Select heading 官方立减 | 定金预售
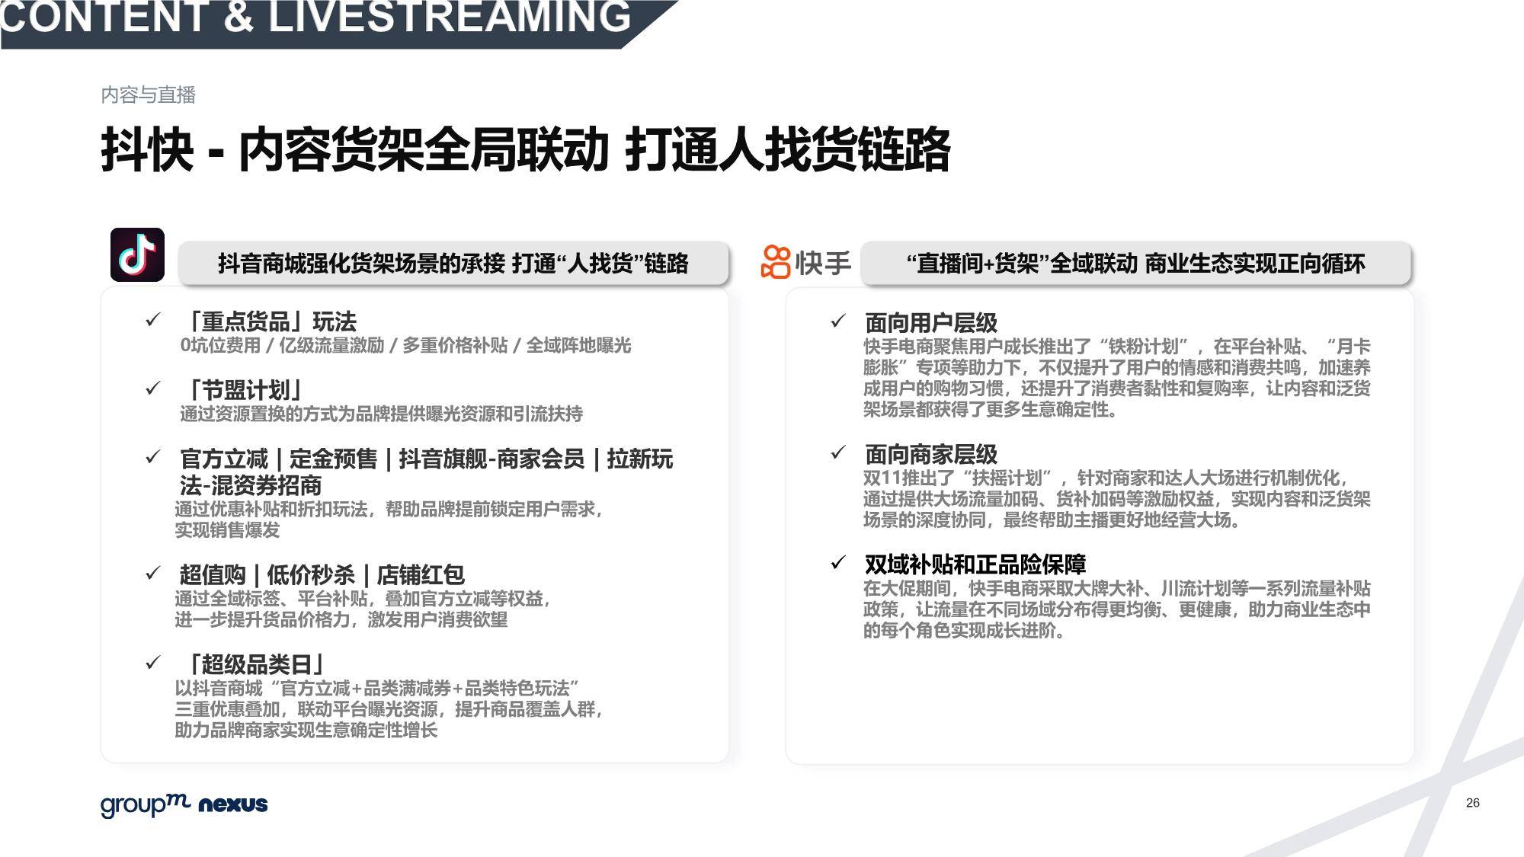The width and height of the screenshot is (1524, 857). pos(427,459)
